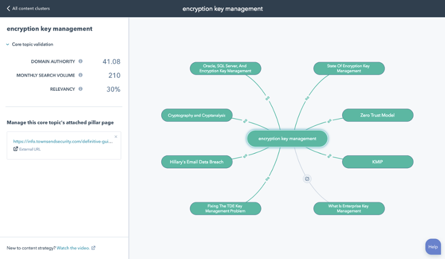The height and width of the screenshot is (259, 445).
Task: Collapse the Core topic validation section
Action: tap(8, 44)
